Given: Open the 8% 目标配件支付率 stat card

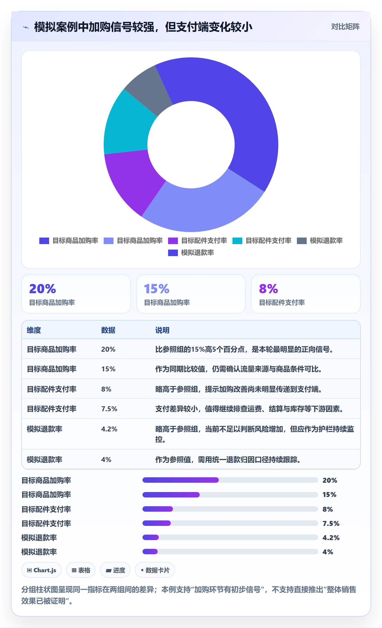Looking at the screenshot, I should pyautogui.click(x=306, y=294).
